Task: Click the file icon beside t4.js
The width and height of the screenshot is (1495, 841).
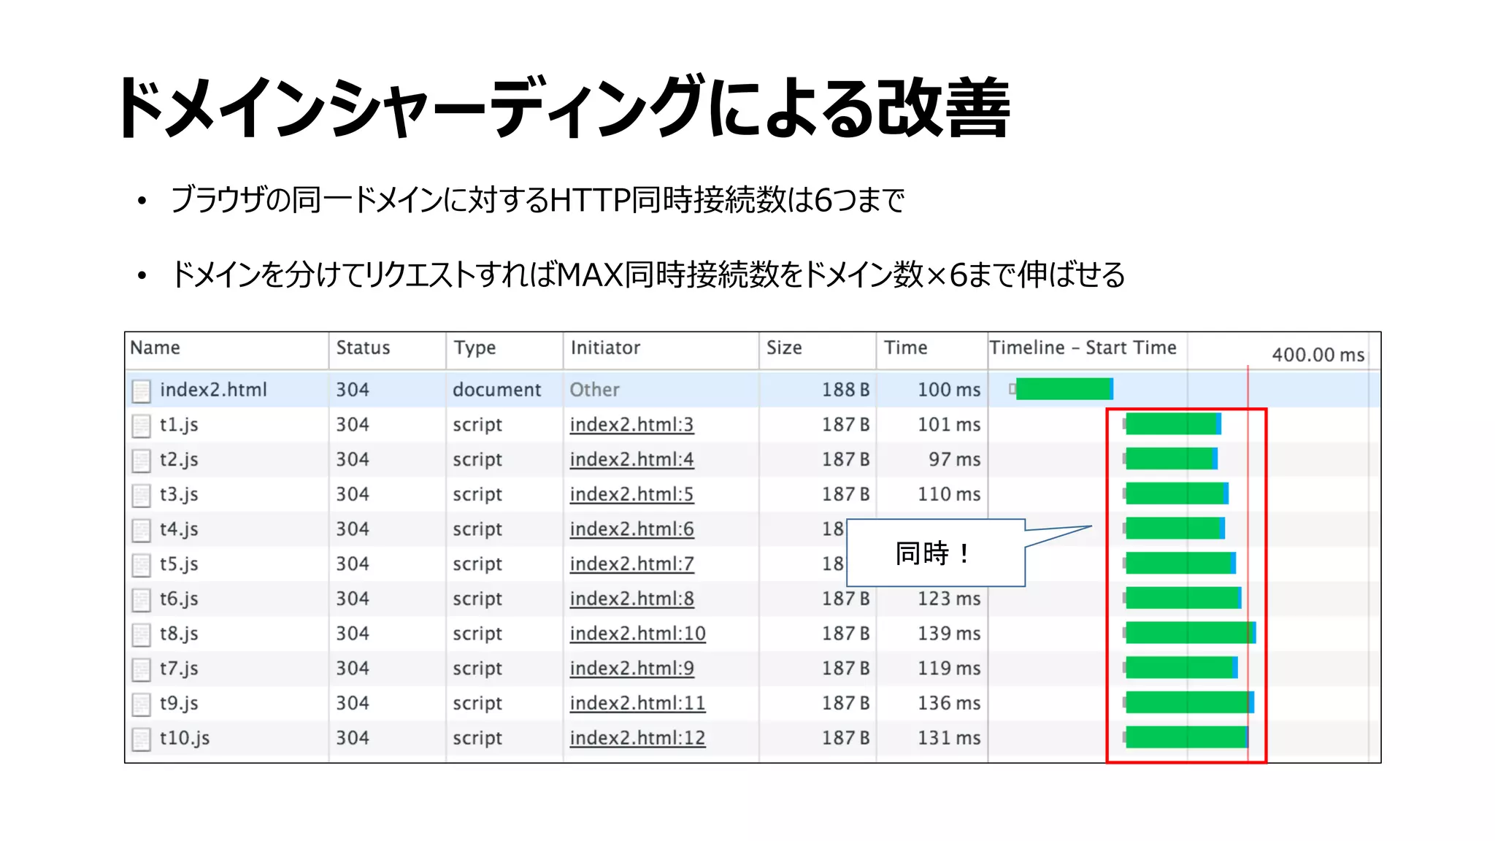Action: (141, 530)
